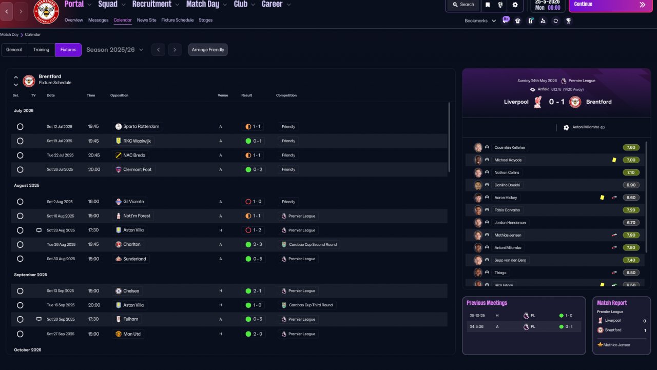
Task: Click Caoimhin Kelleher's portrait
Action: (x=478, y=147)
